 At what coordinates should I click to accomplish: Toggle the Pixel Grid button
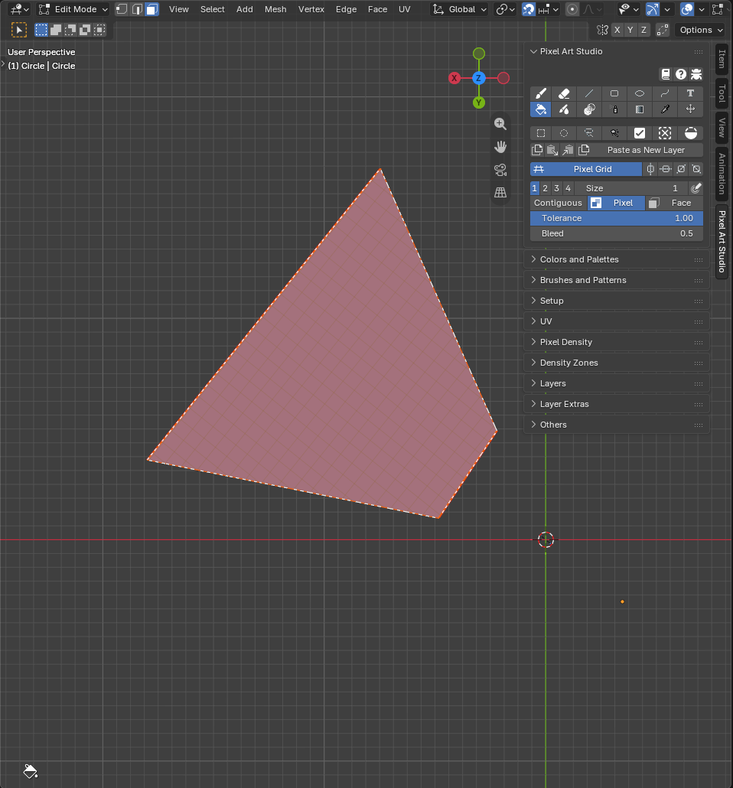tap(585, 169)
